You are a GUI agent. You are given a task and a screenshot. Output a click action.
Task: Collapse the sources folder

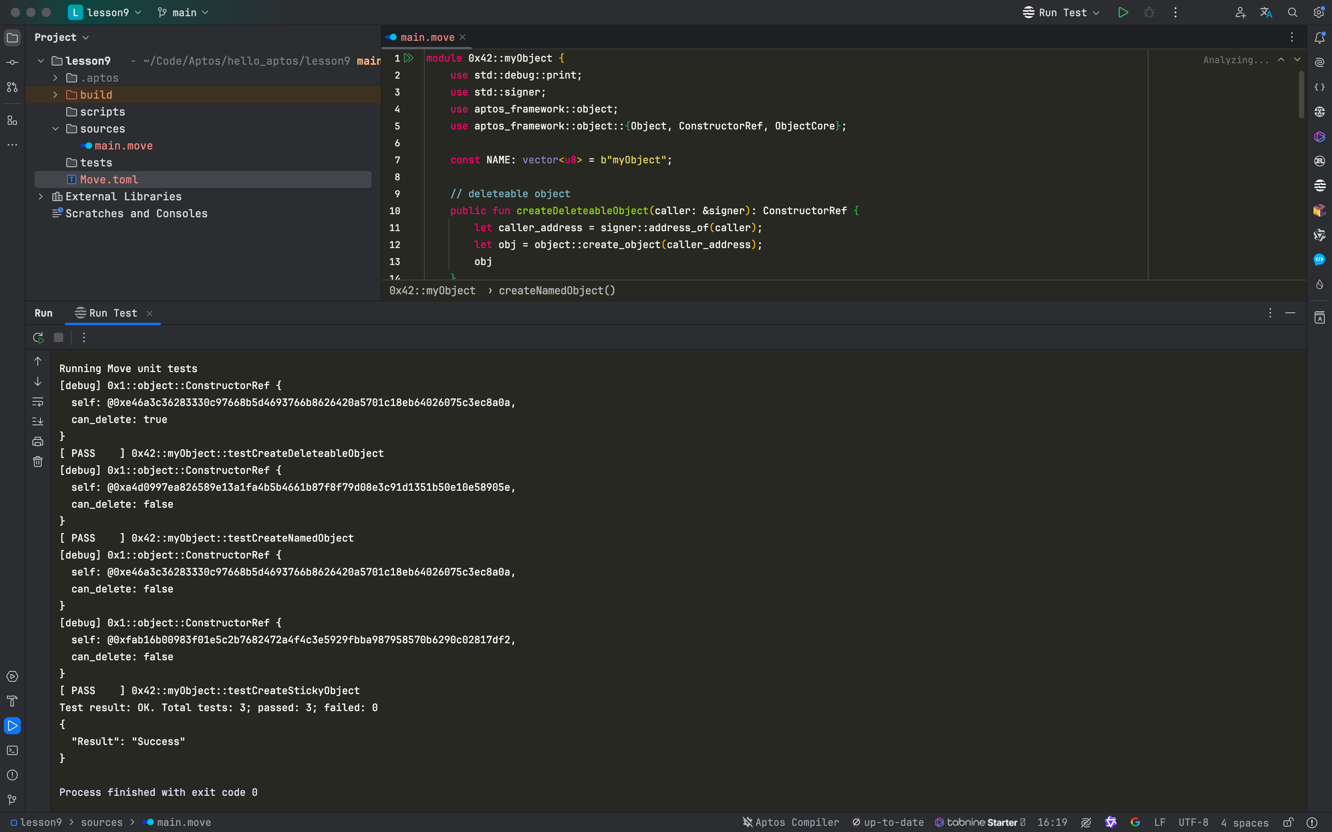[x=55, y=129]
